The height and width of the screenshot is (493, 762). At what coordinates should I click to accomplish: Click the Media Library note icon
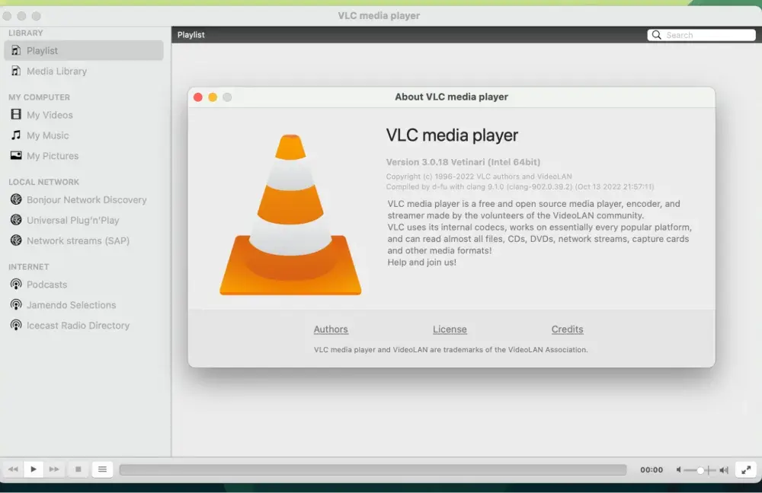point(16,70)
